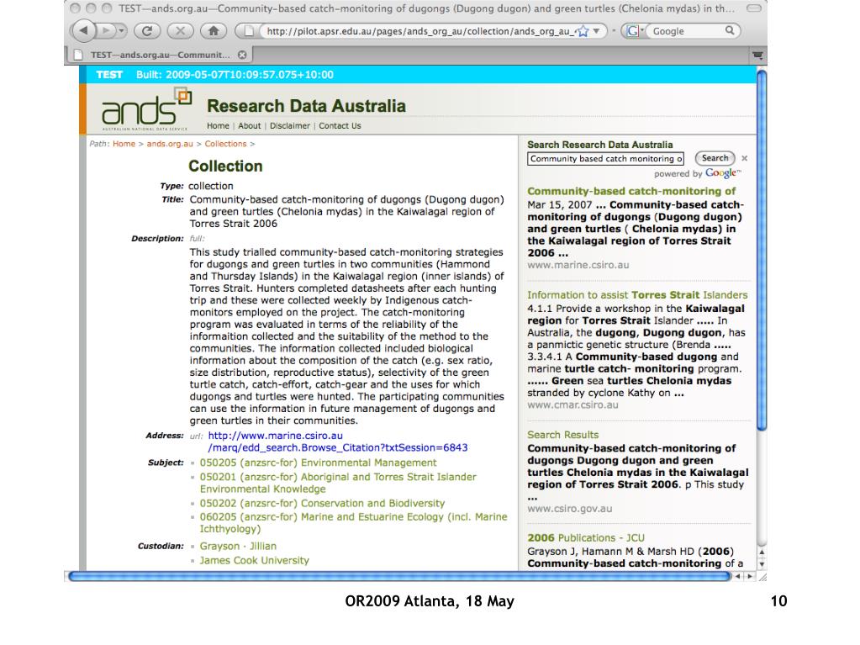The width and height of the screenshot is (860, 645).
Task: Click the Research Data Australia search field
Action: click(x=605, y=158)
